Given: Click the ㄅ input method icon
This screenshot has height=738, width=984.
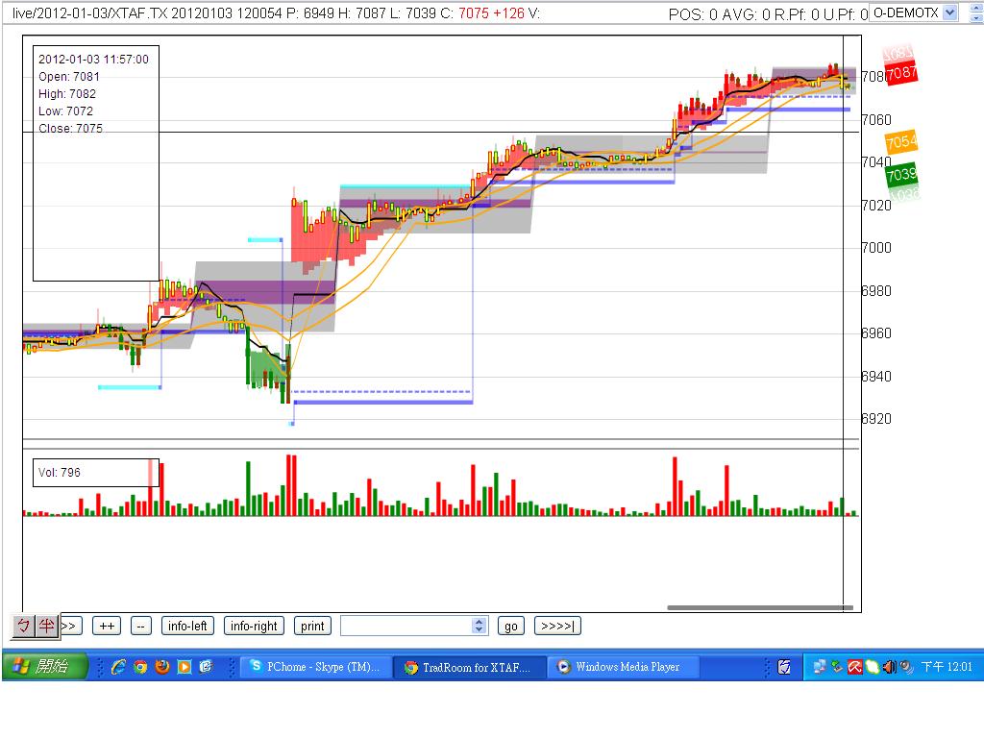Looking at the screenshot, I should click(x=23, y=626).
